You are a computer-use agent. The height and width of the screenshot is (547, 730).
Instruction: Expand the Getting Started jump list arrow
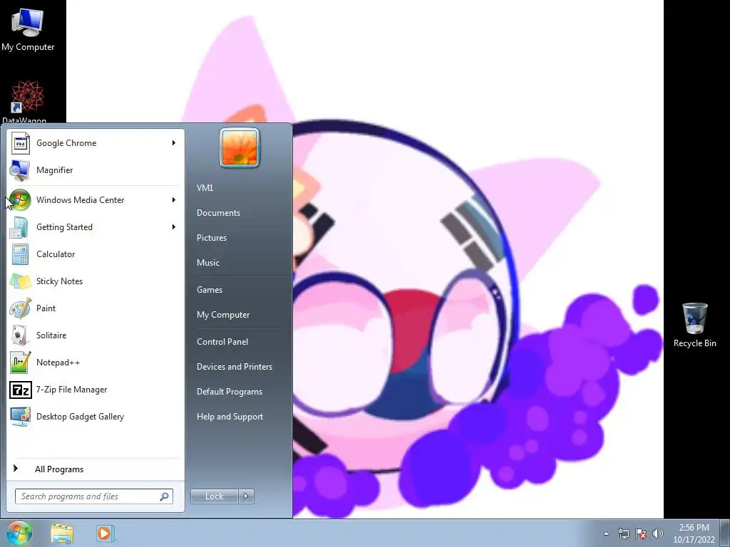tap(174, 227)
